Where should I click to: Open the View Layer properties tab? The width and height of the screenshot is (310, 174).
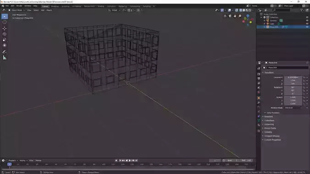(259, 83)
